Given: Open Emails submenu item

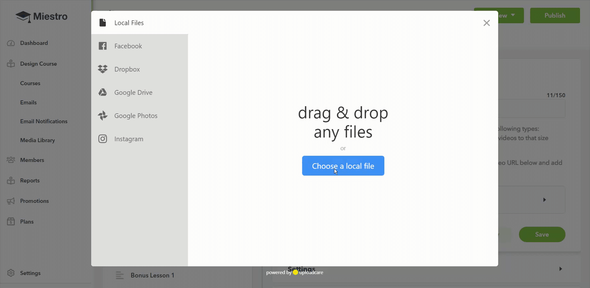Looking at the screenshot, I should coord(28,102).
